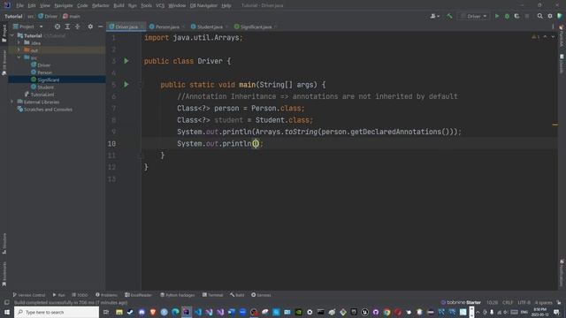This screenshot has height=318, width=566.
Task: Open editor tabs more-options menu
Action: tap(553, 26)
